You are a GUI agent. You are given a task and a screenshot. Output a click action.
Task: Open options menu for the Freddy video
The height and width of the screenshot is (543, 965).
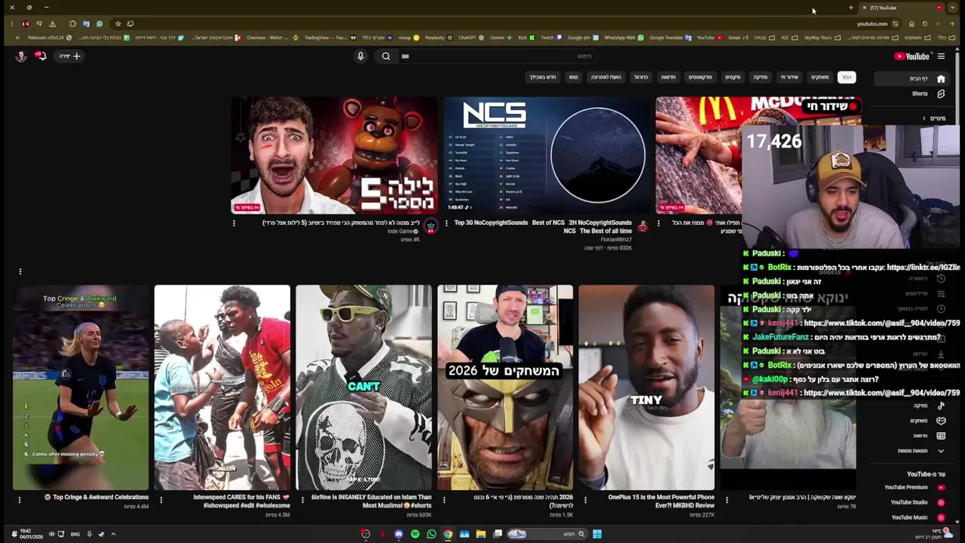coord(234,223)
